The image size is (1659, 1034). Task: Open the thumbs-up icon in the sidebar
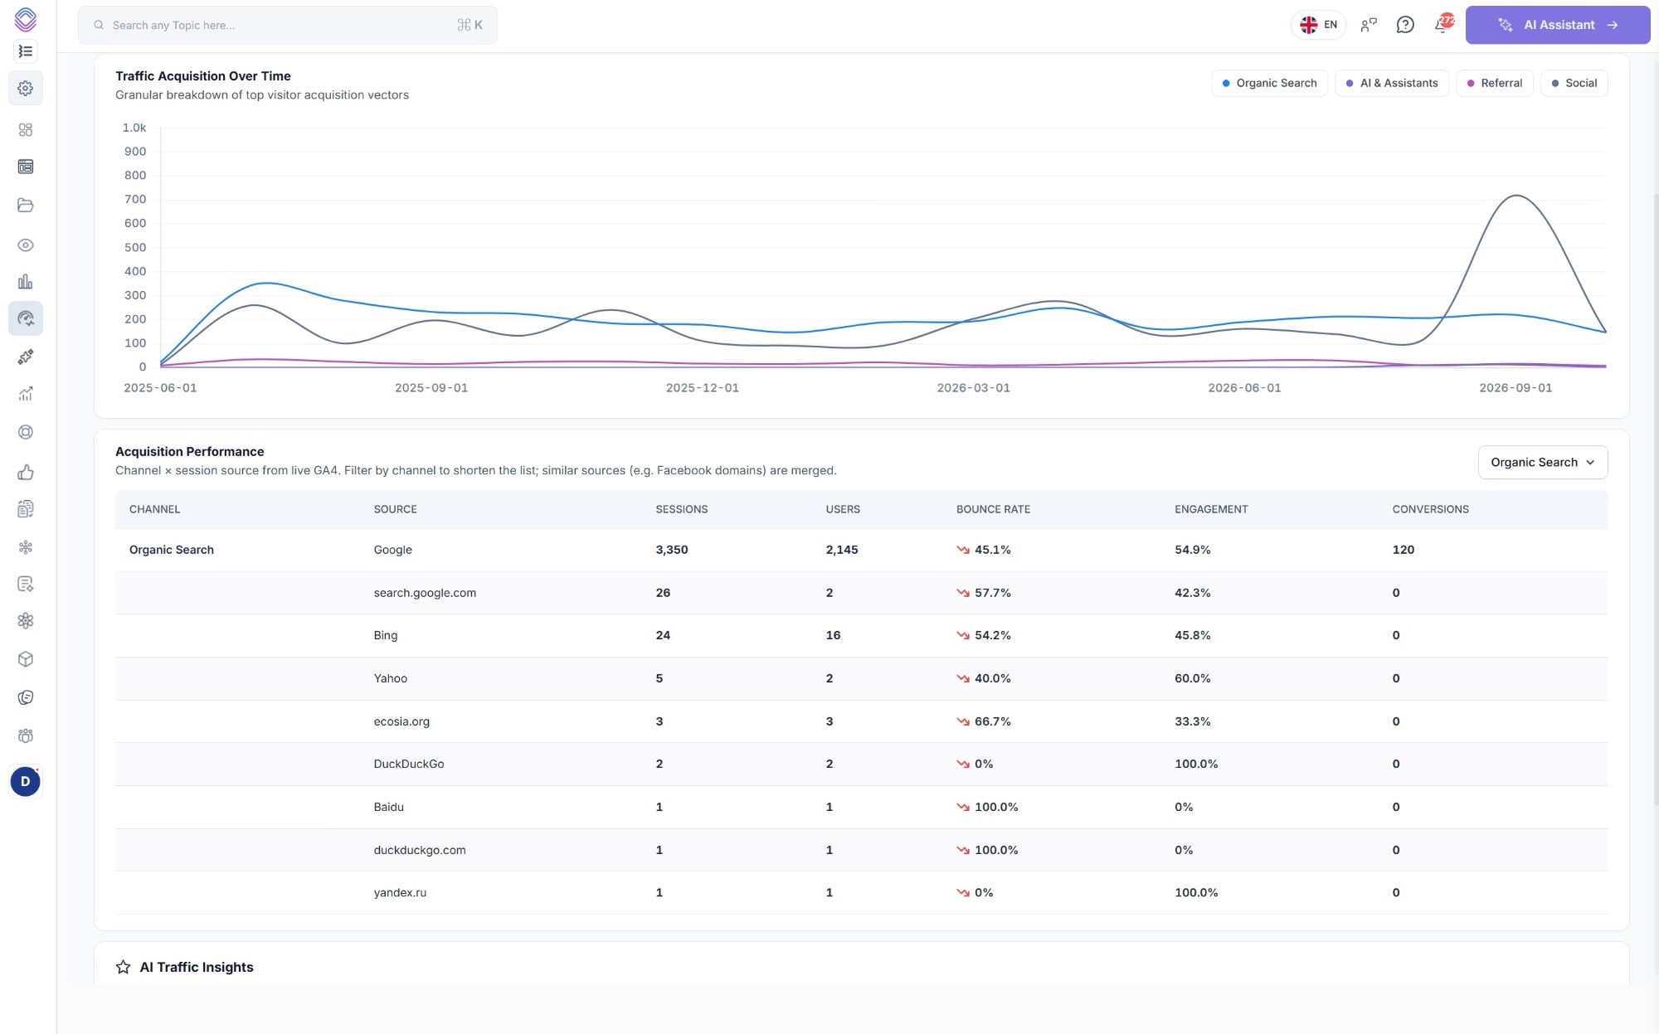(x=26, y=473)
